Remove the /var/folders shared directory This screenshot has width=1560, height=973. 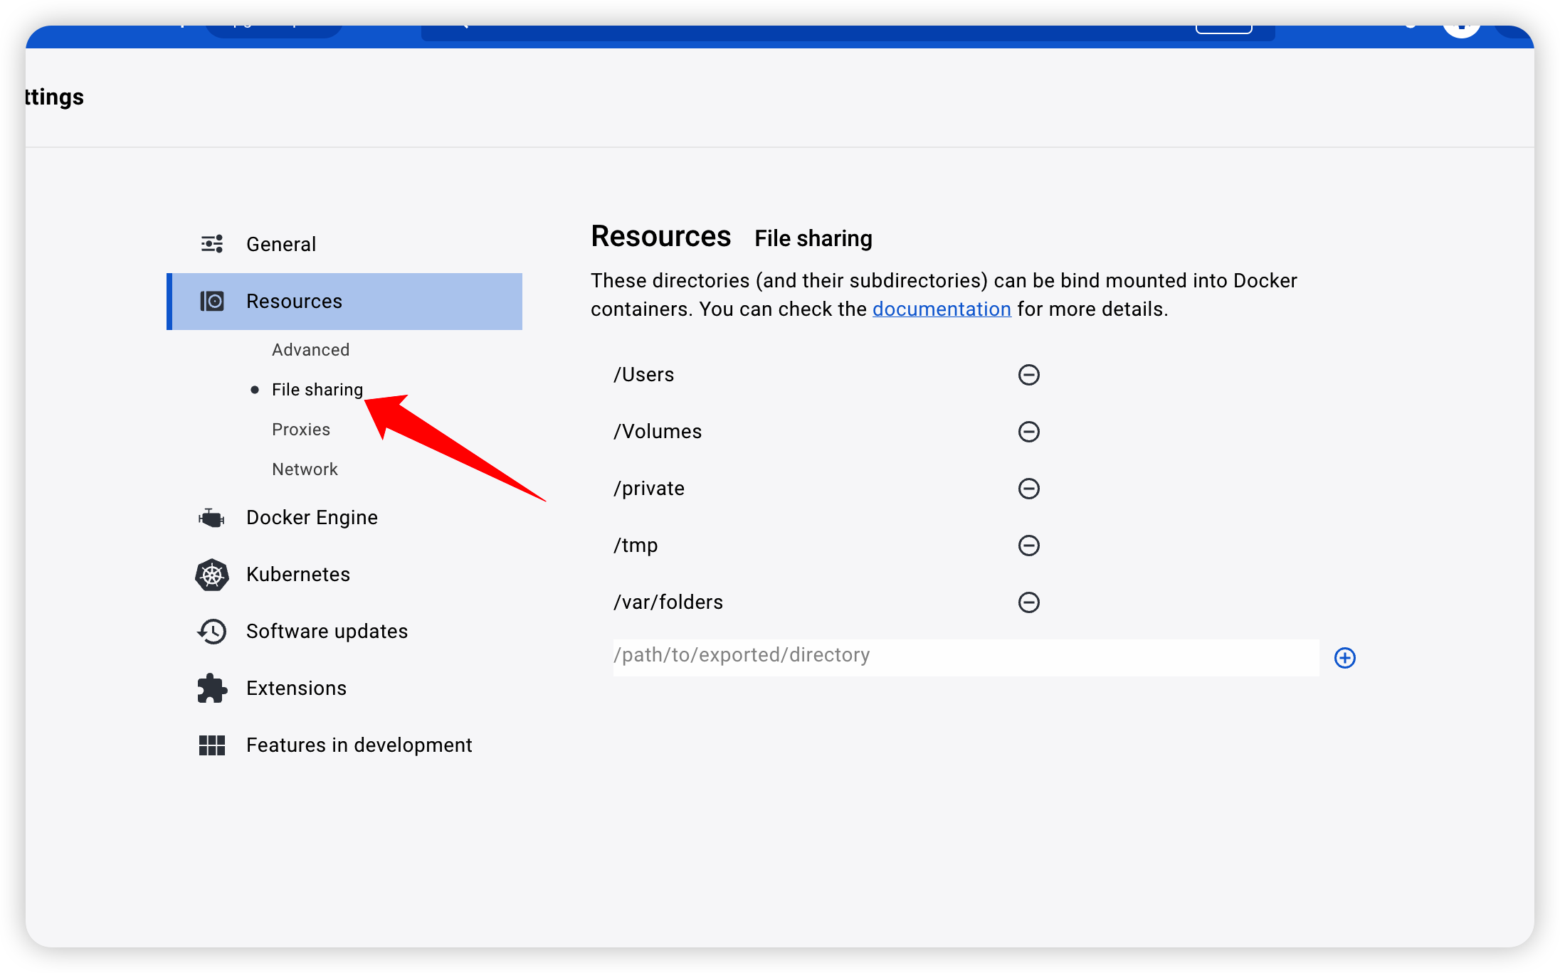pos(1028,602)
